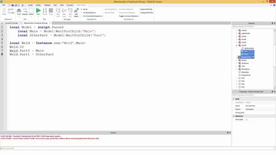Float the Explorer panel with undock icon
Screen dimensions: 276x155
[272, 23]
